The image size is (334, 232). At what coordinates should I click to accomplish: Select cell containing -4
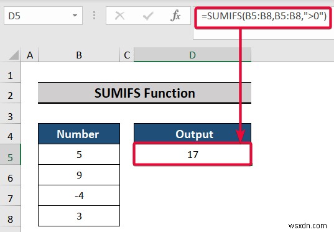click(x=79, y=195)
